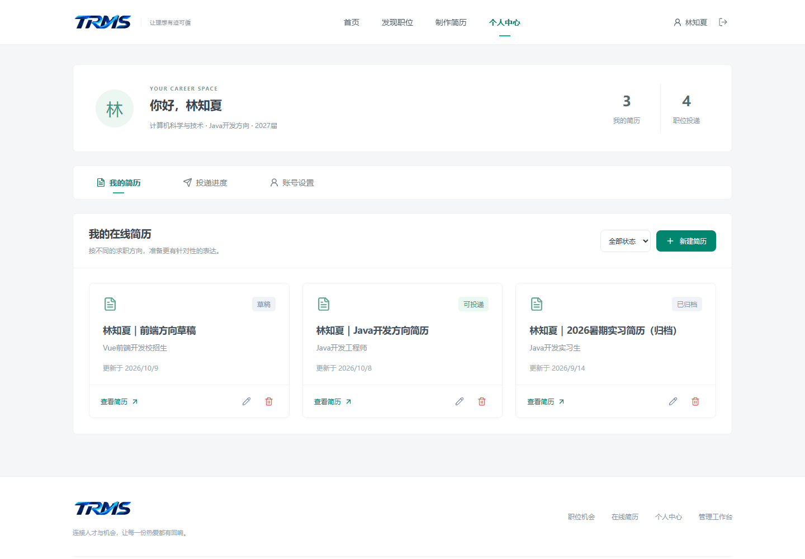Image resolution: width=805 pixels, height=559 pixels.
Task: Click the 在线简历 footer link
Action: [625, 517]
